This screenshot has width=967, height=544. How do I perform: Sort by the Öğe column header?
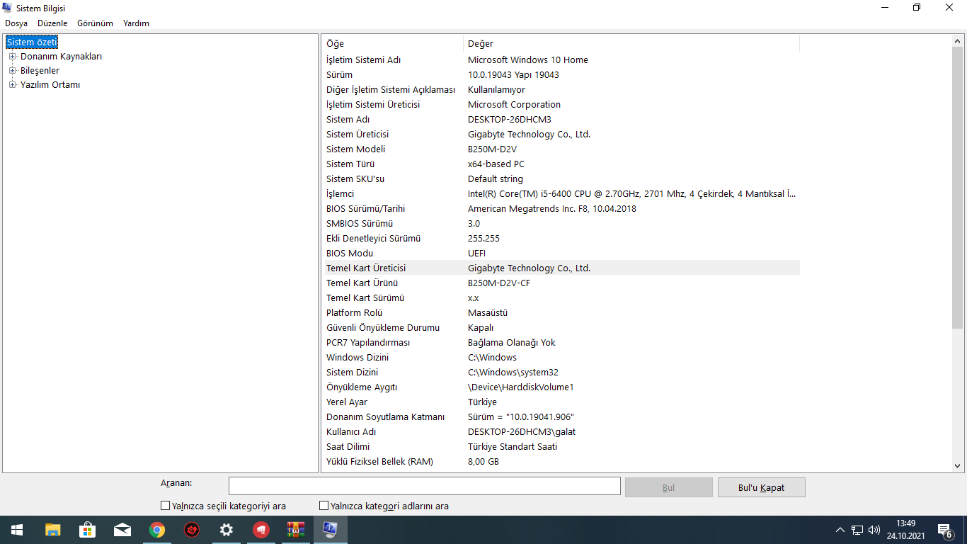coord(393,44)
